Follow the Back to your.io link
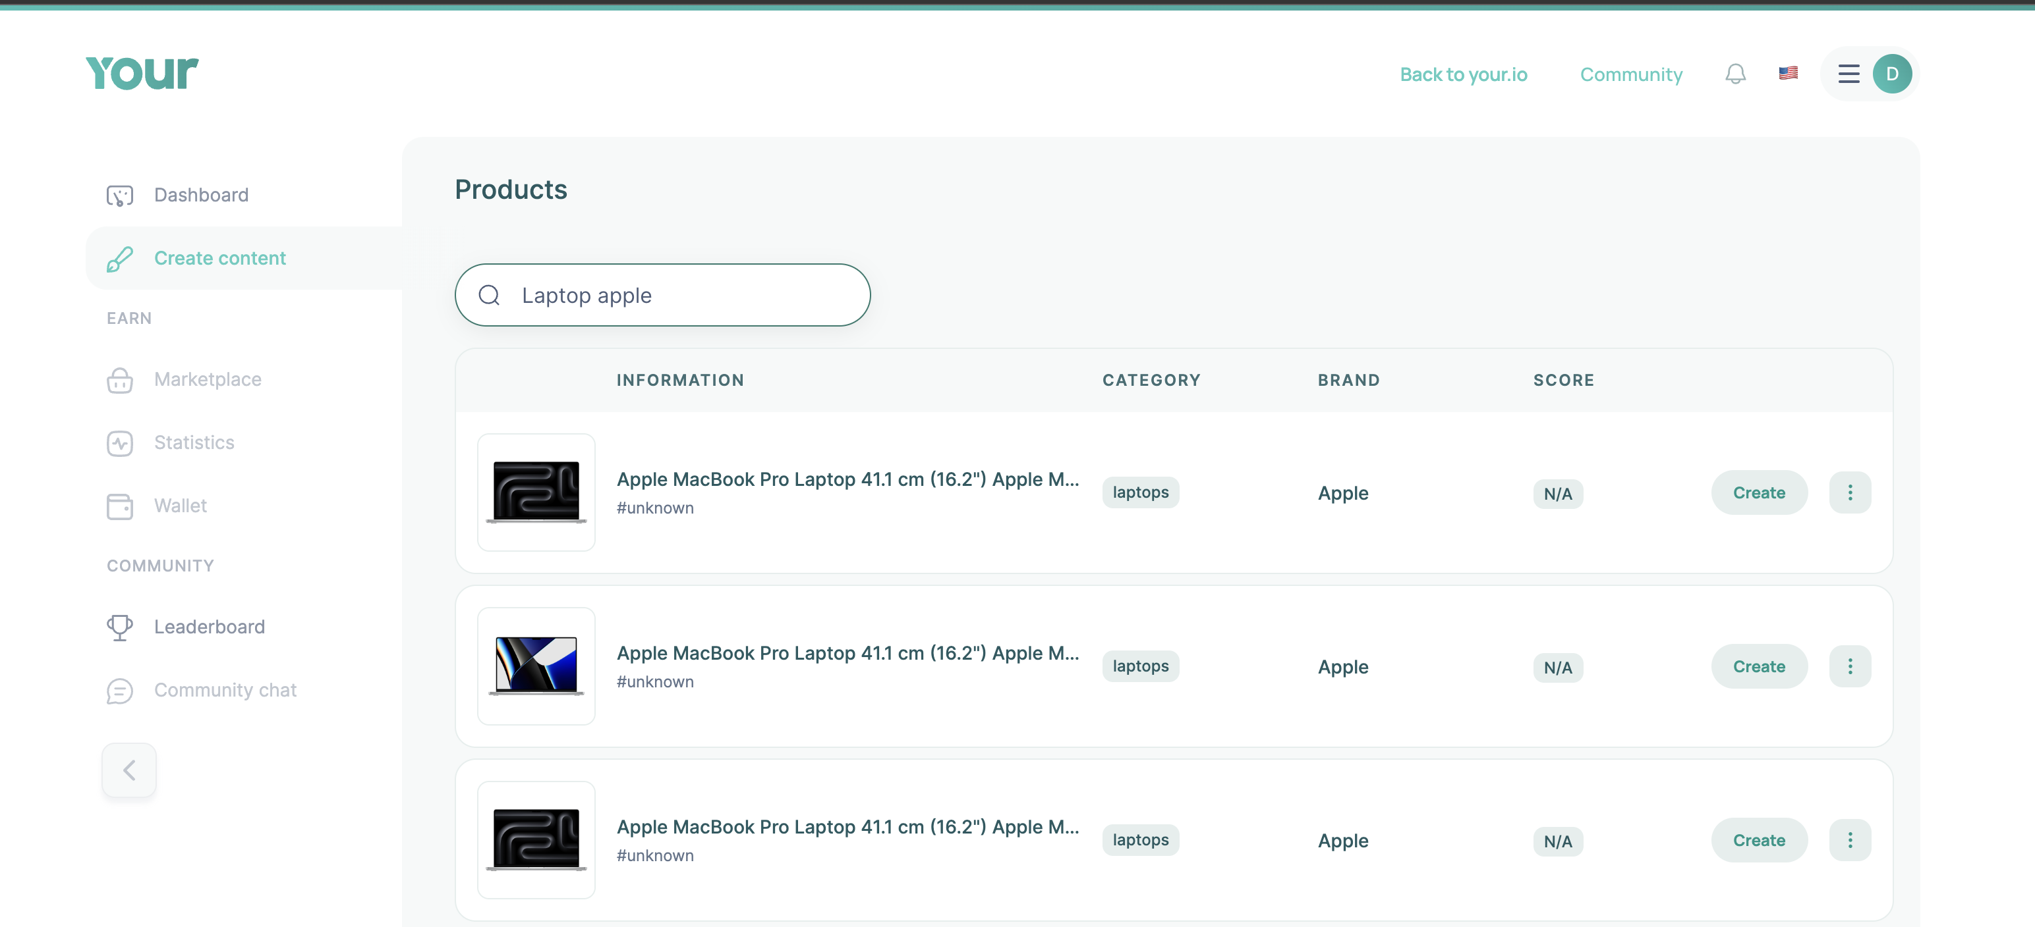Image resolution: width=2035 pixels, height=927 pixels. click(x=1463, y=74)
